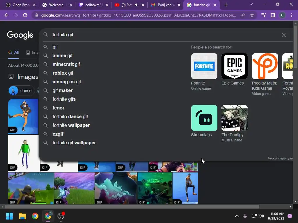Click the URL in the address bar
298x223 pixels.
139,15
